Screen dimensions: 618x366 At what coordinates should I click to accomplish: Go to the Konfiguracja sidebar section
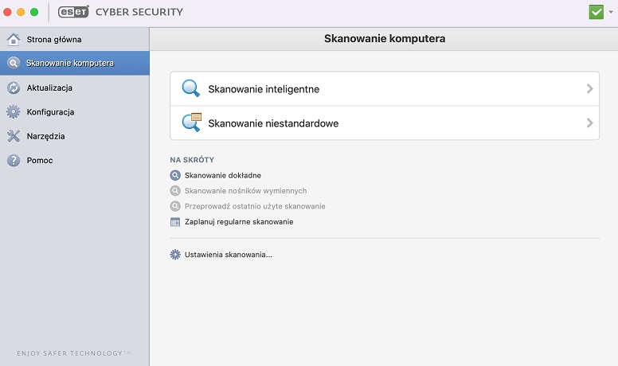tap(50, 112)
